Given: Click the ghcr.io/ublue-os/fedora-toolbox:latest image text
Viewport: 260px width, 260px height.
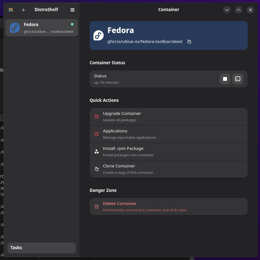Looking at the screenshot, I should [x=145, y=41].
